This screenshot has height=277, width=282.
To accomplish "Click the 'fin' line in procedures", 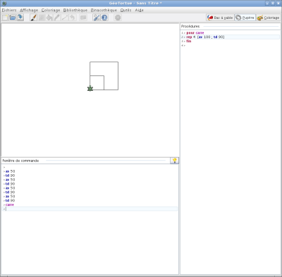I will click(189, 41).
